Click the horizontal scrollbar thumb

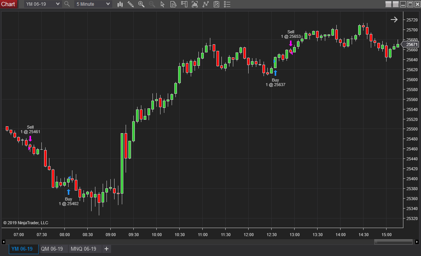click(x=393, y=242)
